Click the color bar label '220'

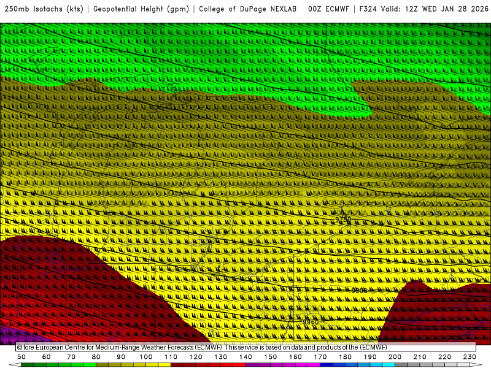pos(444,357)
